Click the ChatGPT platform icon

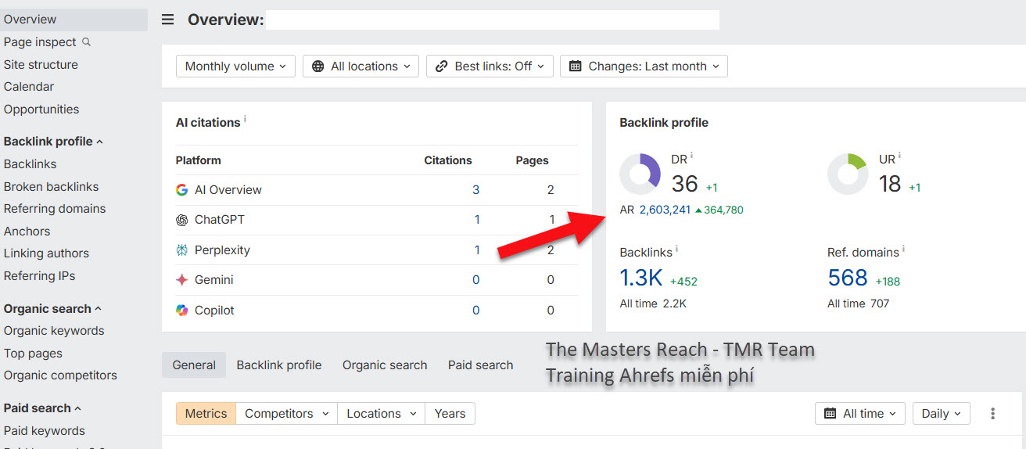pos(181,220)
